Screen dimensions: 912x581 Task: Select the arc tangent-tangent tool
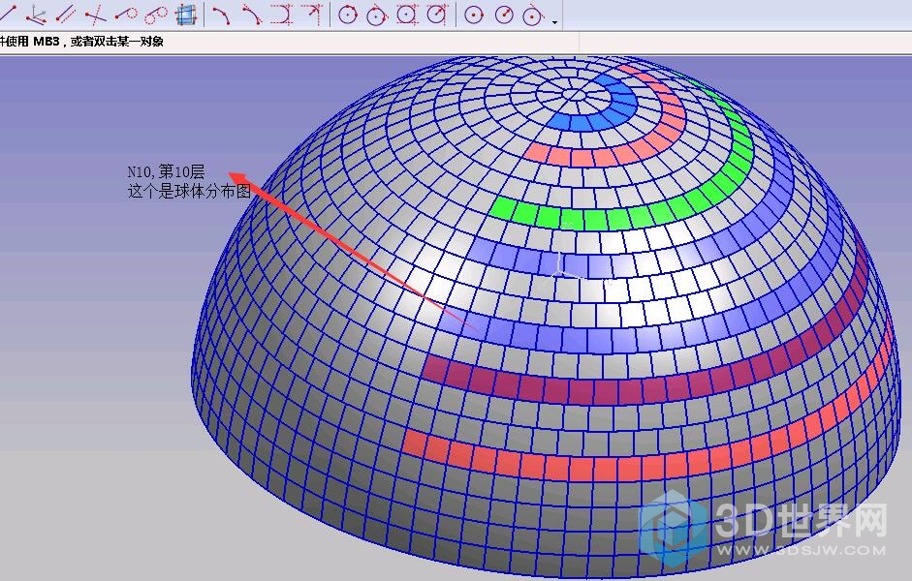(281, 14)
